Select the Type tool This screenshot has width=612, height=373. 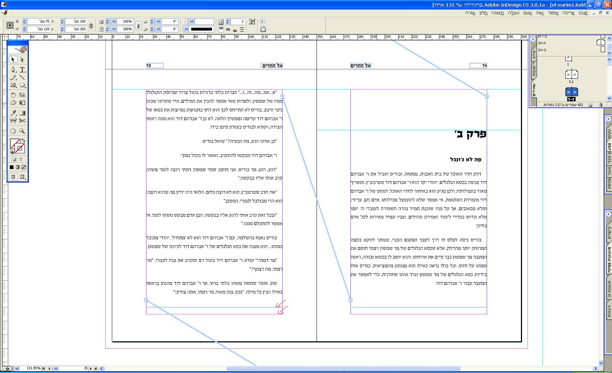(x=22, y=69)
